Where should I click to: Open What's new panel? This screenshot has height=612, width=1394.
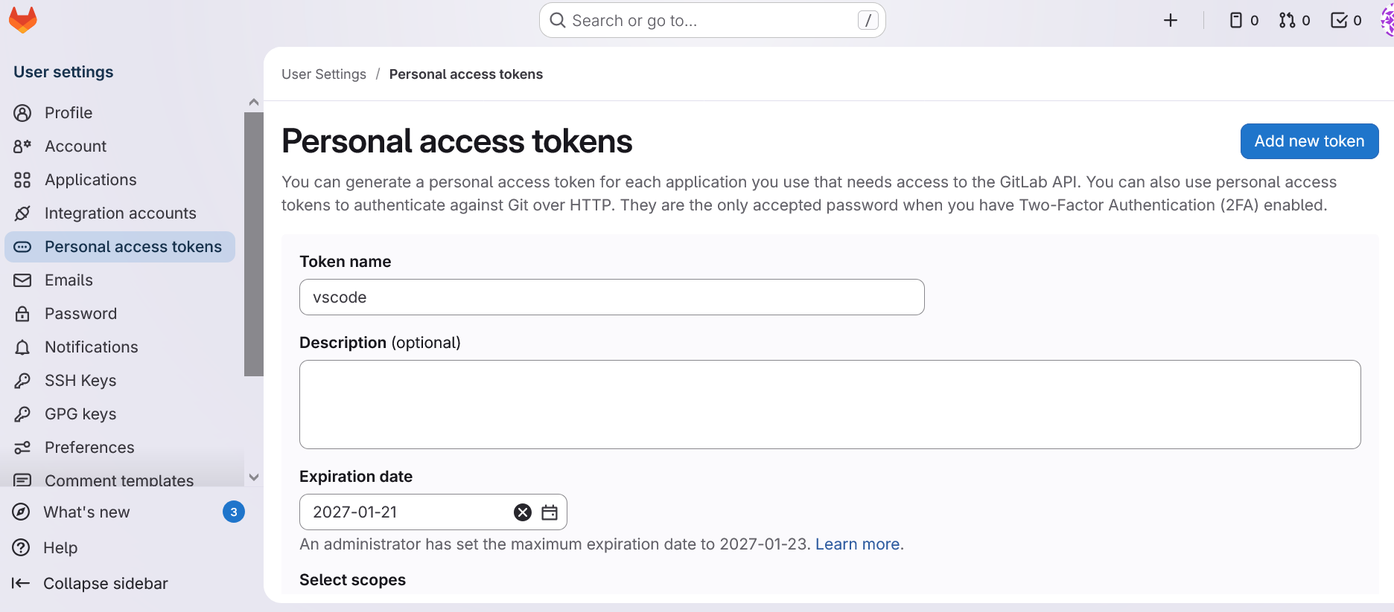point(86,512)
